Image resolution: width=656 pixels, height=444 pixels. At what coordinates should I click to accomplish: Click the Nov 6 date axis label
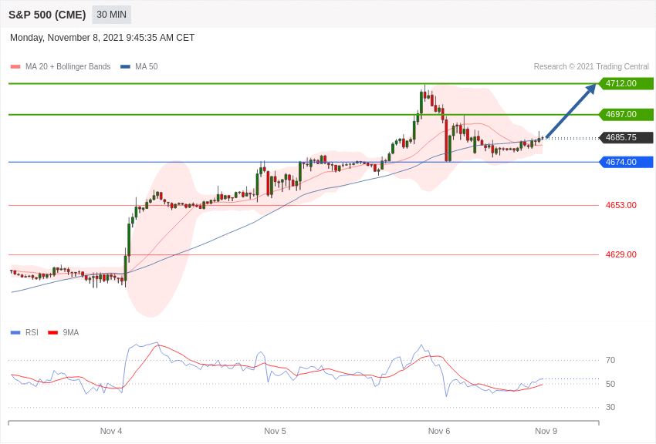439,431
